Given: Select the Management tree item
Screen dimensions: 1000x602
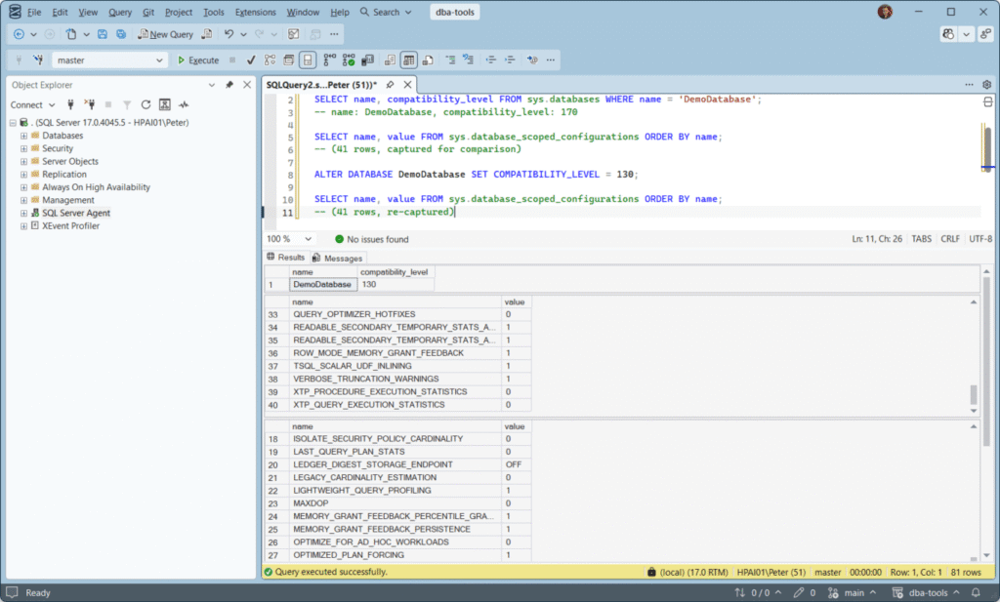Looking at the screenshot, I should [67, 200].
